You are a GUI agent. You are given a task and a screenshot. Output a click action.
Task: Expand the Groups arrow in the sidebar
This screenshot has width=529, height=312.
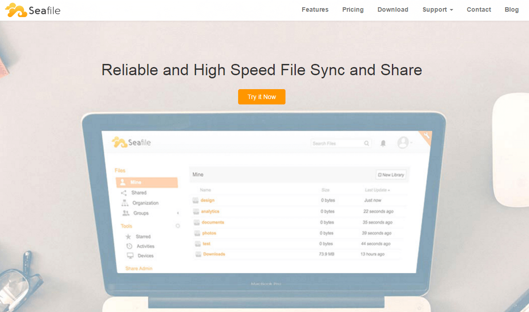pyautogui.click(x=178, y=213)
